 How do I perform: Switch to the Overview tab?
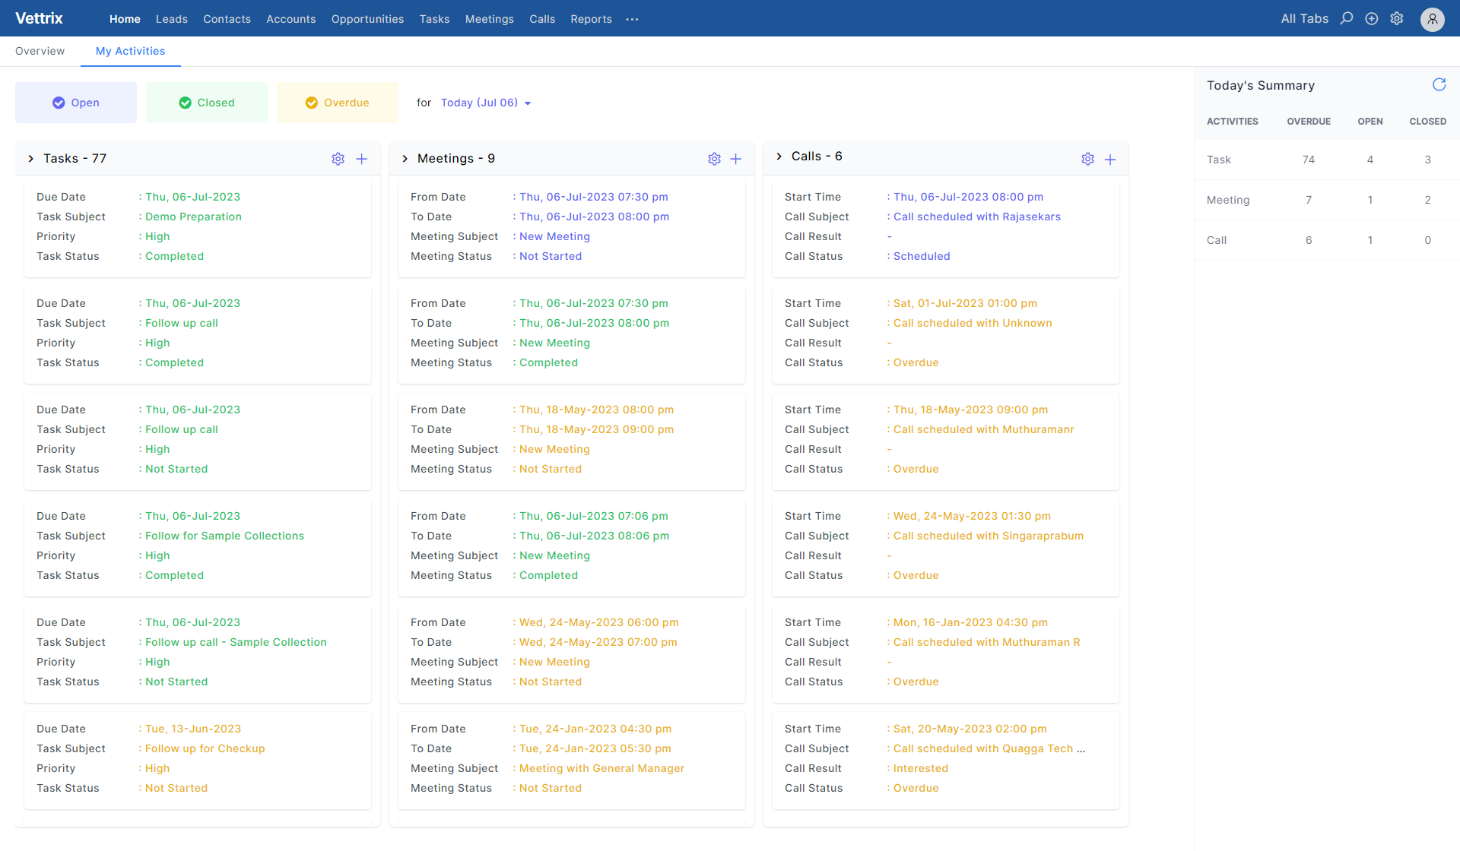[40, 51]
